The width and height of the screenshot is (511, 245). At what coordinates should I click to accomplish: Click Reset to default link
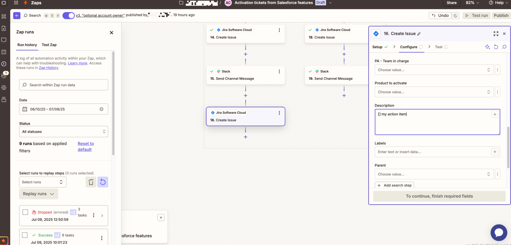click(x=86, y=147)
